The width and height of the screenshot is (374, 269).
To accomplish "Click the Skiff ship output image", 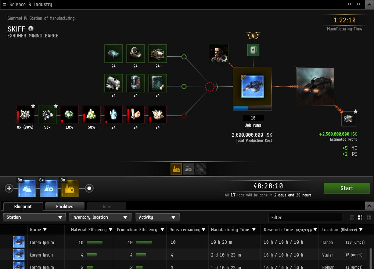I will [x=315, y=86].
